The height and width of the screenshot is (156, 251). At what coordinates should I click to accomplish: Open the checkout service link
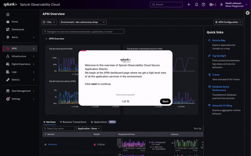pyautogui.click(x=52, y=144)
